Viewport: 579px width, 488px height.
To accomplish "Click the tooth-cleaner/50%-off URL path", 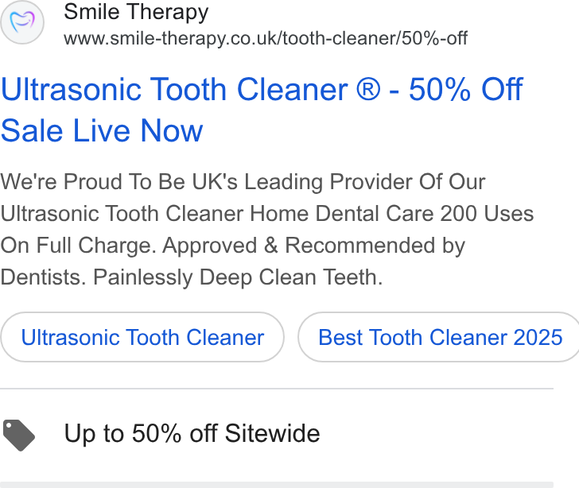I will [375, 38].
